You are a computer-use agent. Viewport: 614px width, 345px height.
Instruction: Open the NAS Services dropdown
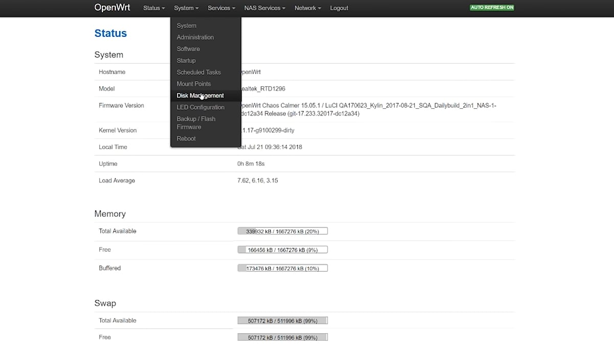click(x=265, y=8)
